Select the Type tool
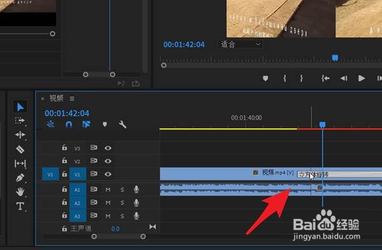This screenshot has height=250, width=382. click(x=20, y=206)
